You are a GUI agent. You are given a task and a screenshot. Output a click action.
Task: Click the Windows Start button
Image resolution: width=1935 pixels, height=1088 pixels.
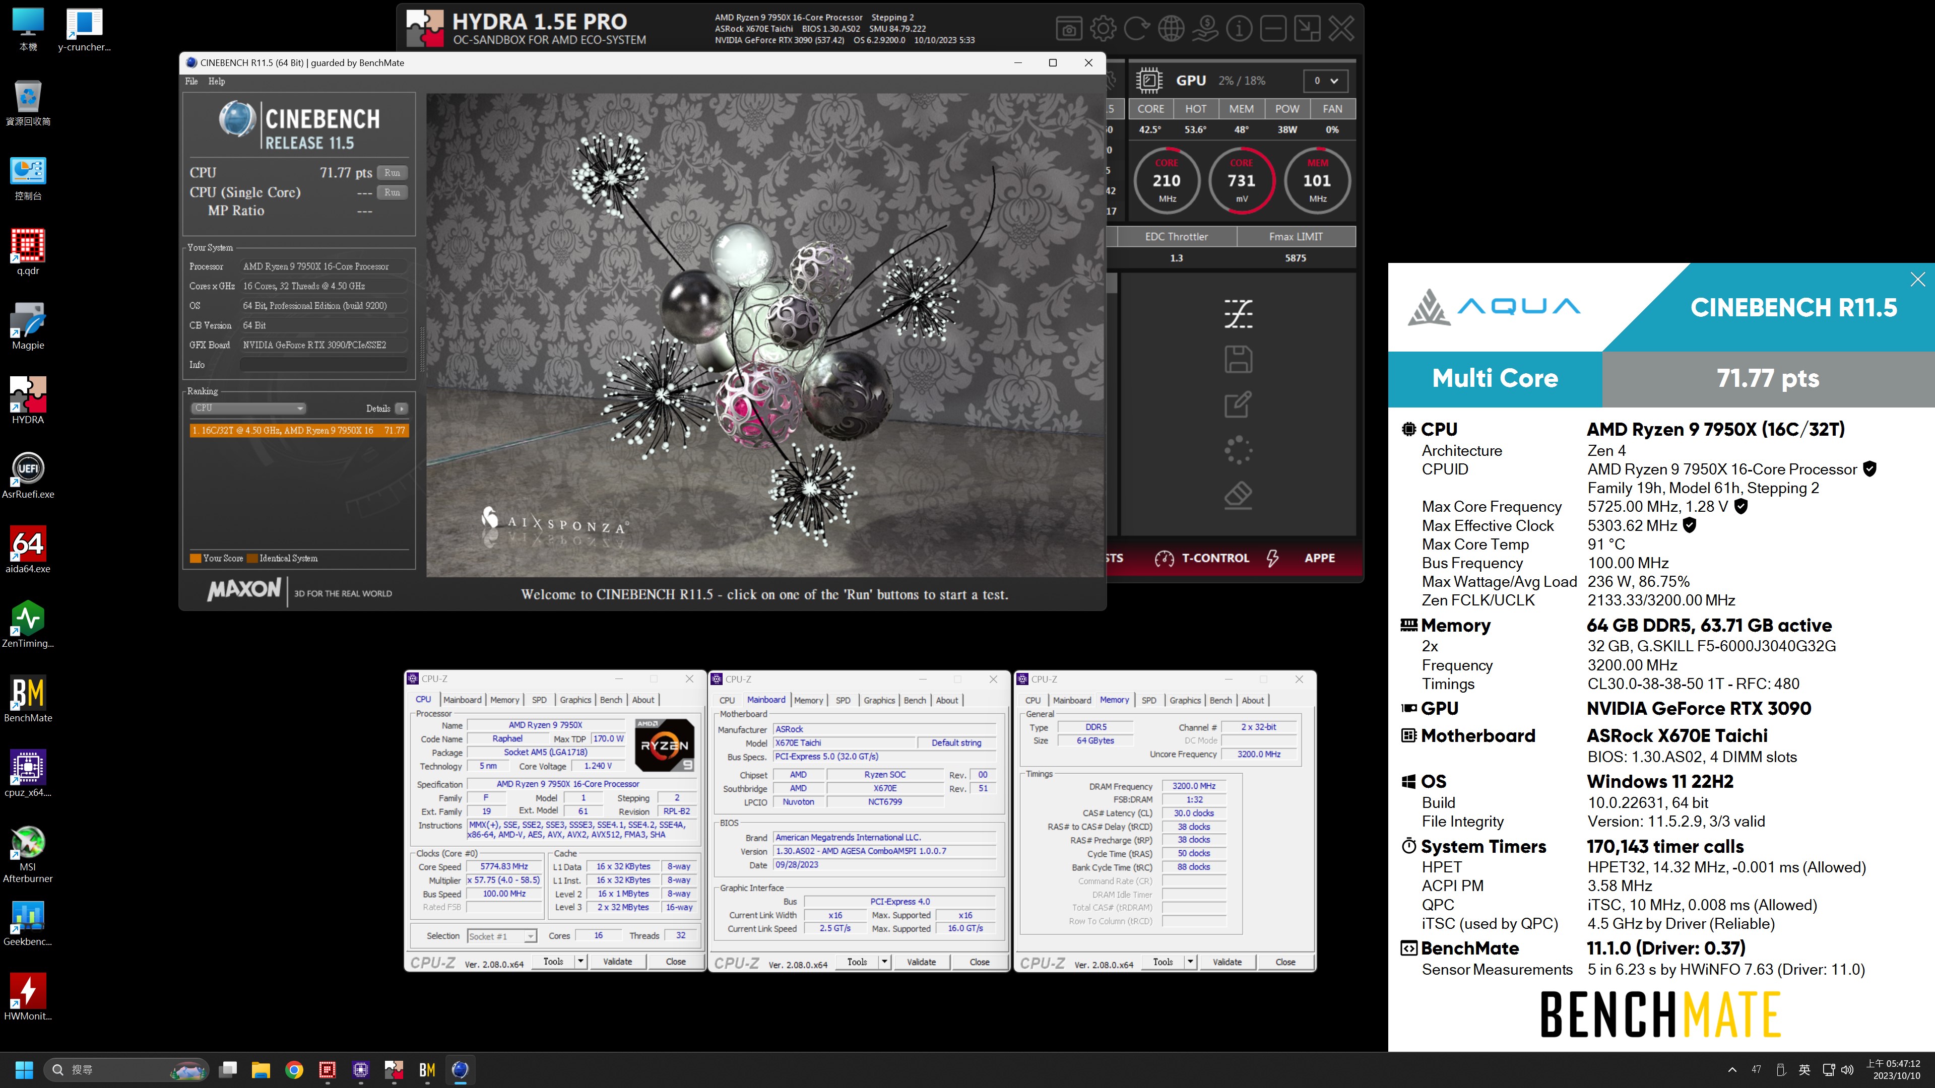pos(24,1069)
